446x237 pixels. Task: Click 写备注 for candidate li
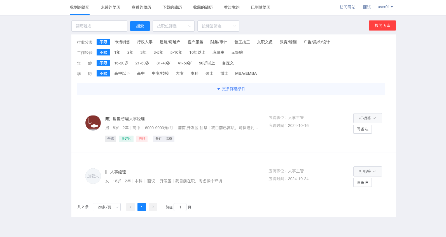click(x=362, y=182)
